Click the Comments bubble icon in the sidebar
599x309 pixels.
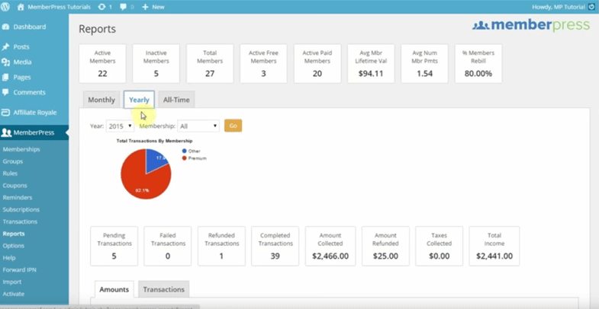tap(5, 92)
